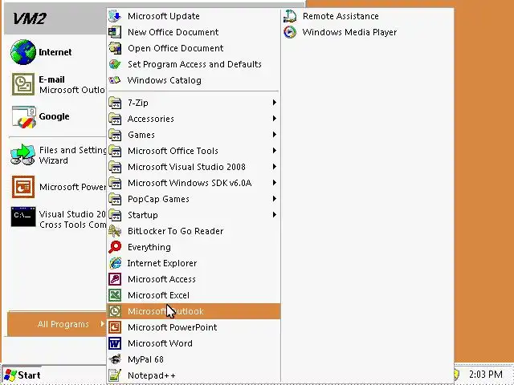Select Set Program Access and Defaults
514x385 pixels.
(x=194, y=64)
